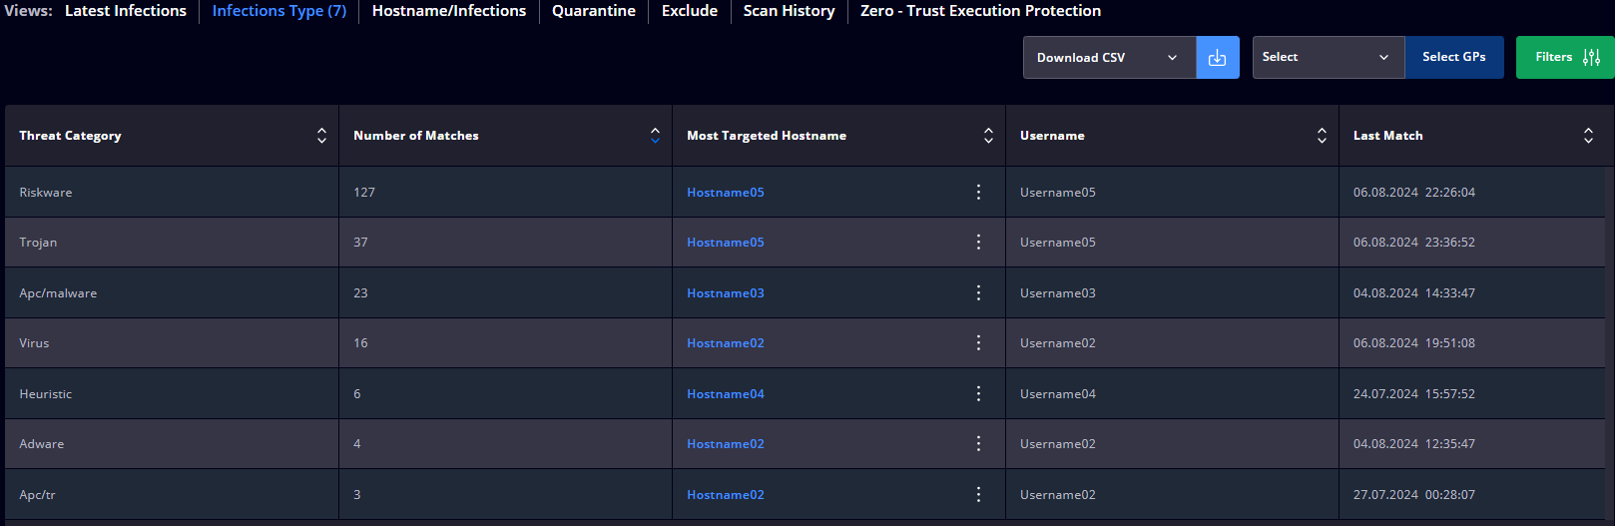Open the three-dot menu in Trojan row
Viewport: 1615px width, 526px height.
click(978, 242)
